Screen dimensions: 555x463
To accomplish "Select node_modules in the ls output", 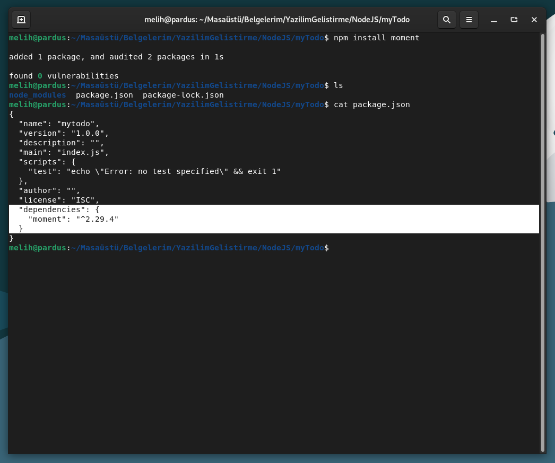I will (38, 95).
